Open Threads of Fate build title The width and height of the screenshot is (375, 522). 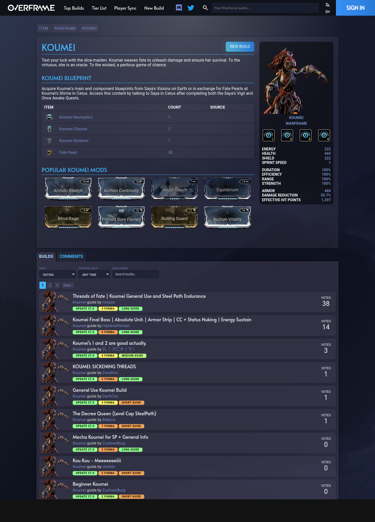tap(139, 296)
